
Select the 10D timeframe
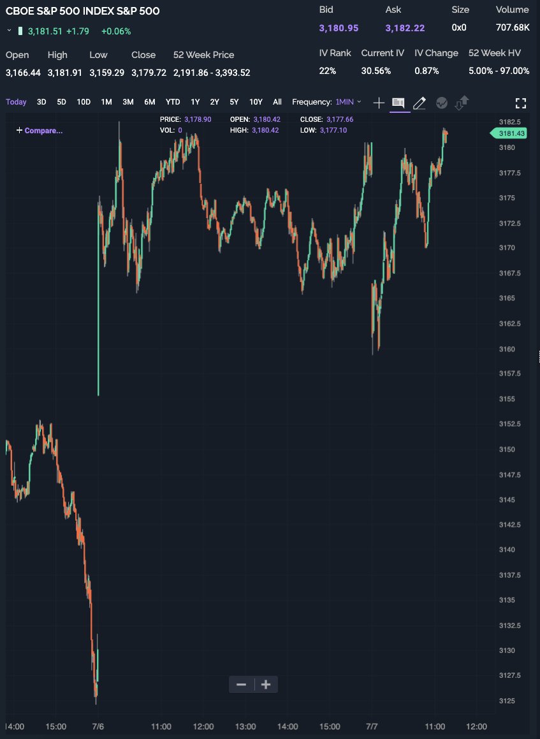pos(84,102)
